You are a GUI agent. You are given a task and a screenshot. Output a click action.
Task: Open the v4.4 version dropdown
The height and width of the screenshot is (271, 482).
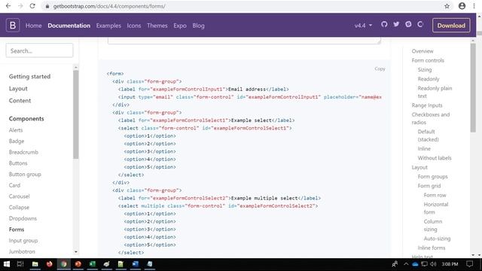coord(363,26)
